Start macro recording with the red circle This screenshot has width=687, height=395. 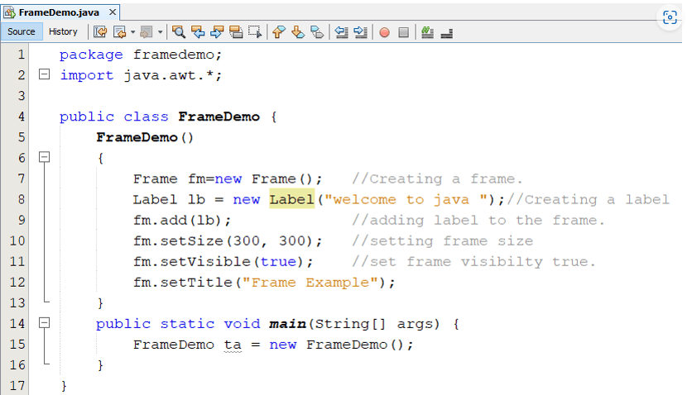(x=384, y=32)
